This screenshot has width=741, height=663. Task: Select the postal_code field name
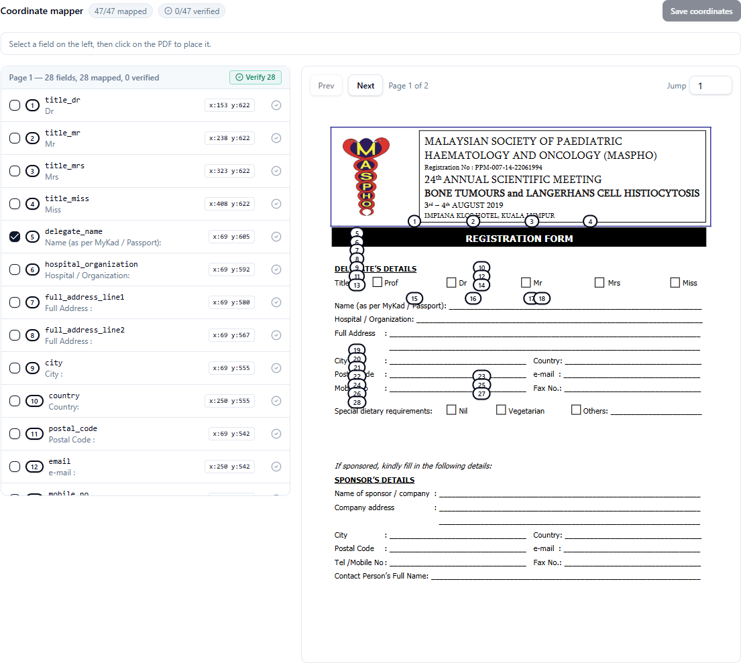73,428
